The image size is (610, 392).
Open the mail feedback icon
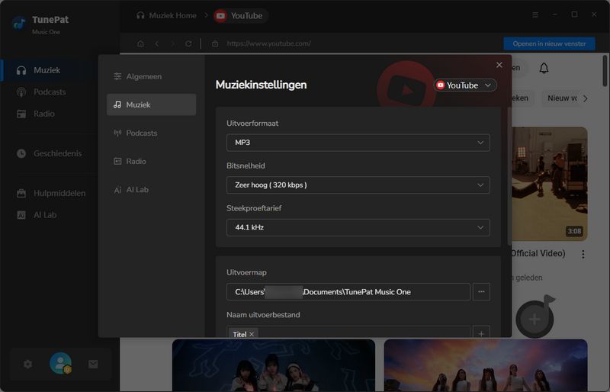93,364
